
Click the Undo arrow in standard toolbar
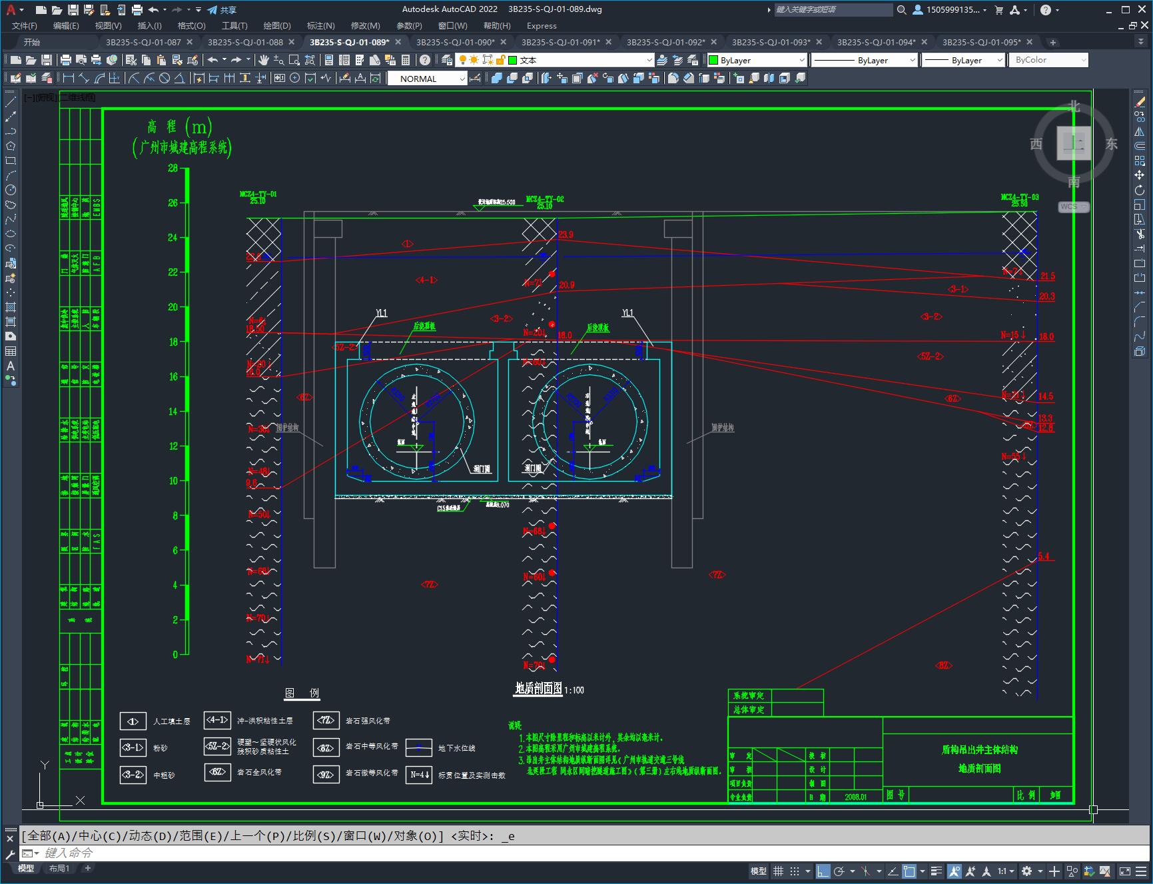pyautogui.click(x=212, y=60)
